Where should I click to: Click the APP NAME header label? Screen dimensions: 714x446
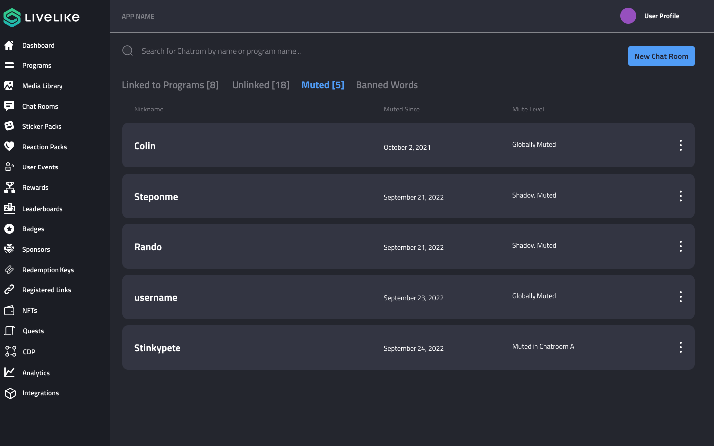pos(138,16)
